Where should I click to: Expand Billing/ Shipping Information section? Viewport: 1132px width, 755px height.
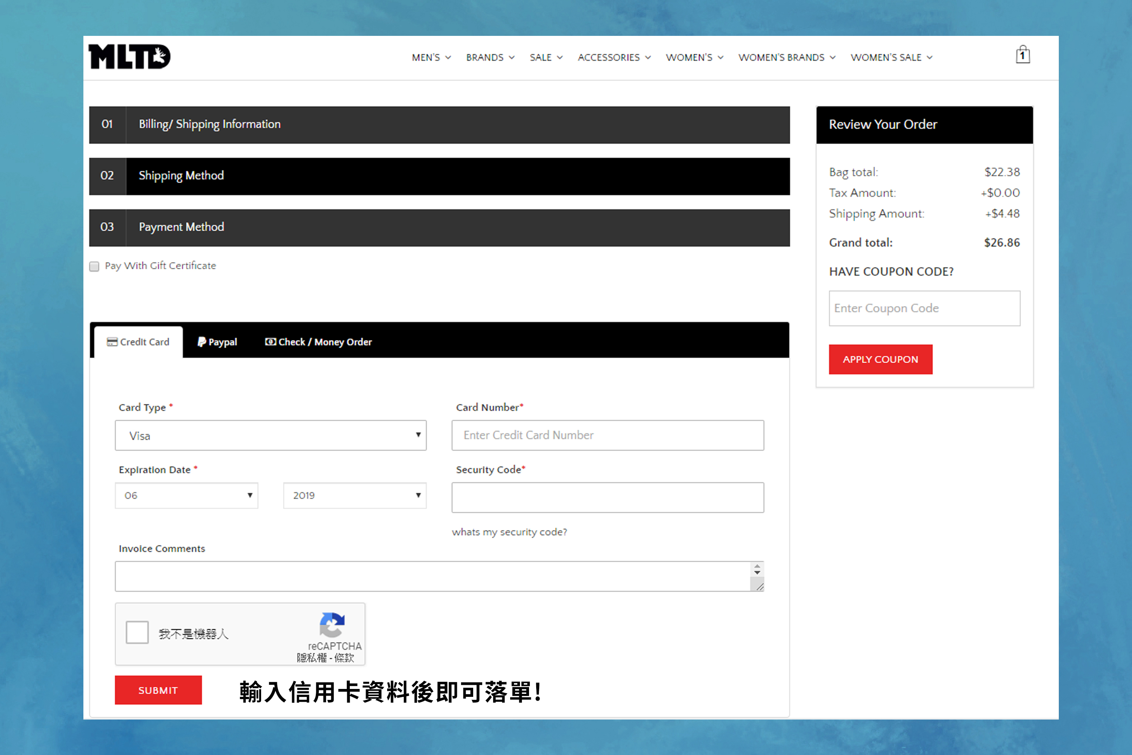click(439, 125)
